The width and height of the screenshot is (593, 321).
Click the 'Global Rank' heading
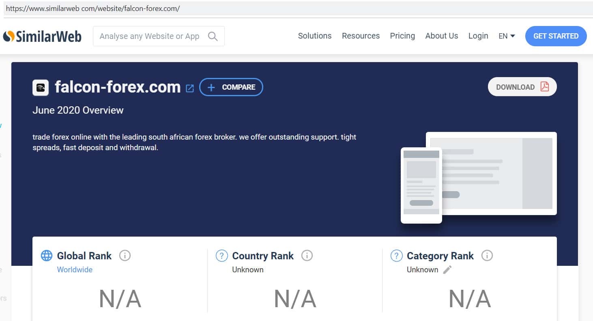(84, 256)
